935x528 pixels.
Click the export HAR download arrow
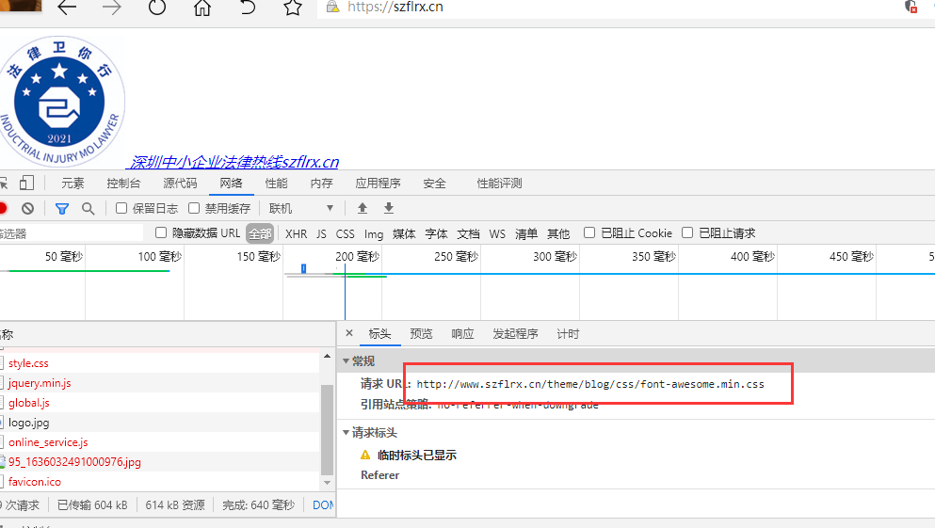point(388,208)
